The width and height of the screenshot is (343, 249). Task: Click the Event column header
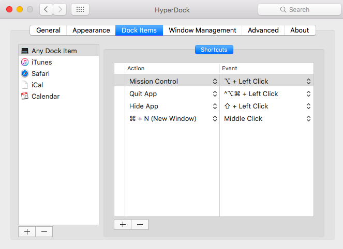[x=266, y=68]
